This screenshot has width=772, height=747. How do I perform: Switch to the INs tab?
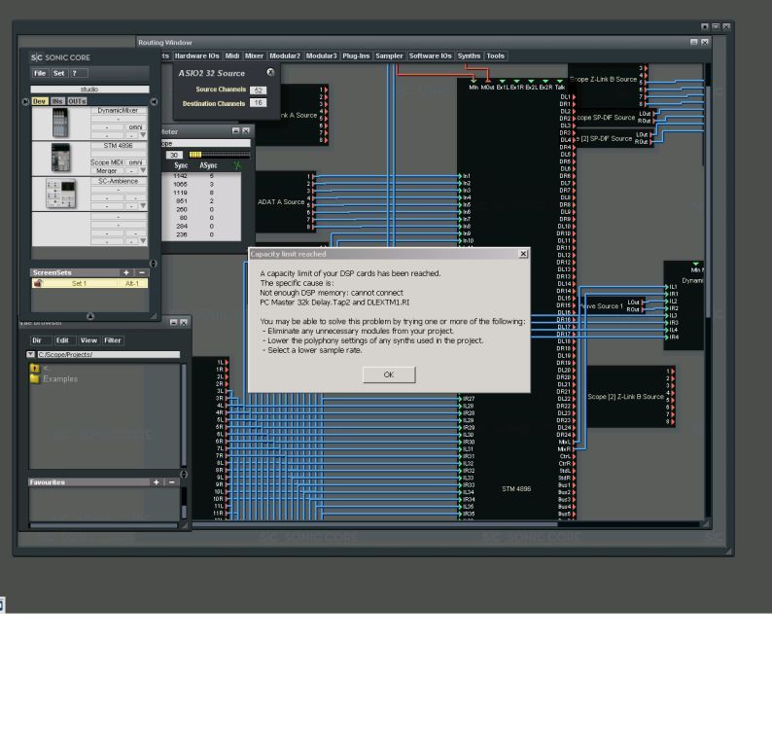[57, 101]
